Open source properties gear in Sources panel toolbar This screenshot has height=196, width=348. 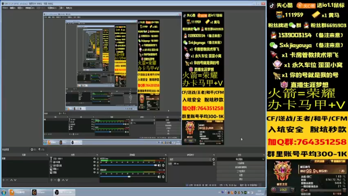click(x=59, y=180)
